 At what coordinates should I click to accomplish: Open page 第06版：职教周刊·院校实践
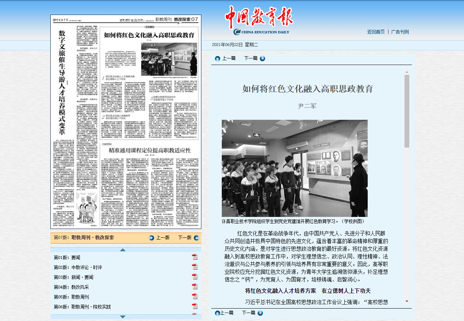point(82,307)
